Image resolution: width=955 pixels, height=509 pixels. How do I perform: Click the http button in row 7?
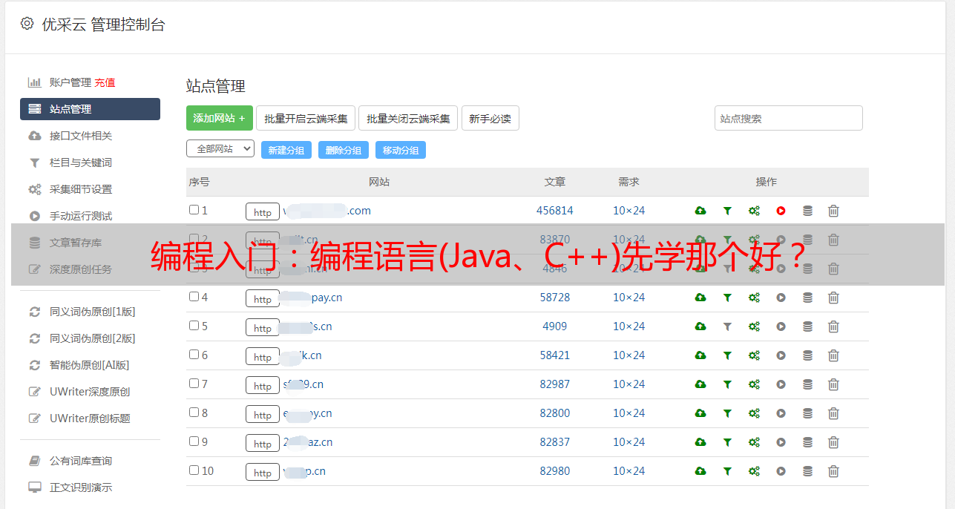tap(263, 386)
